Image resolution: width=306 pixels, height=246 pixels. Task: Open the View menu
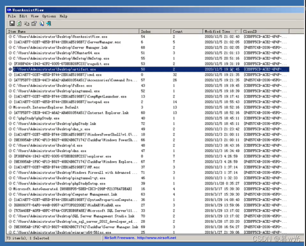[x=34, y=16]
